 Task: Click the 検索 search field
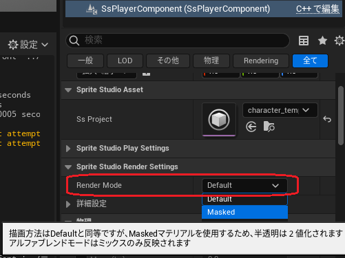point(178,41)
